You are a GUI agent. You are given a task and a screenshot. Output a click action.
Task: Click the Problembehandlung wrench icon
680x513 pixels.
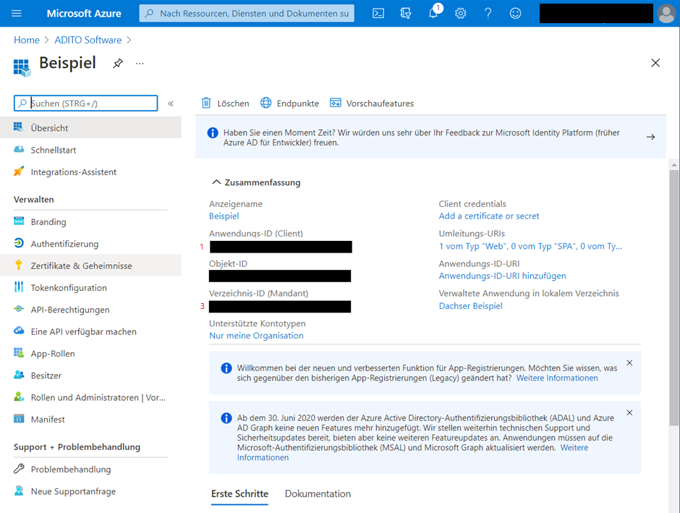(19, 469)
